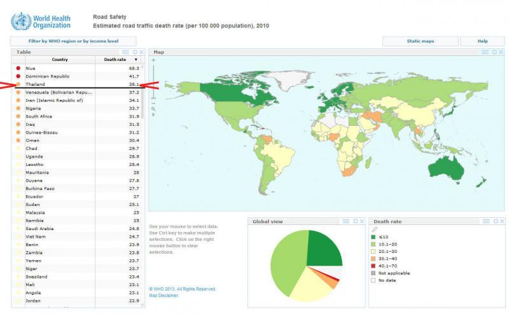Open the Map Disclaimer link
Image resolution: width=509 pixels, height=321 pixels.
click(164, 296)
